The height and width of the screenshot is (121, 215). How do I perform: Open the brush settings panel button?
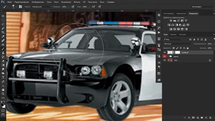click(20, 7)
